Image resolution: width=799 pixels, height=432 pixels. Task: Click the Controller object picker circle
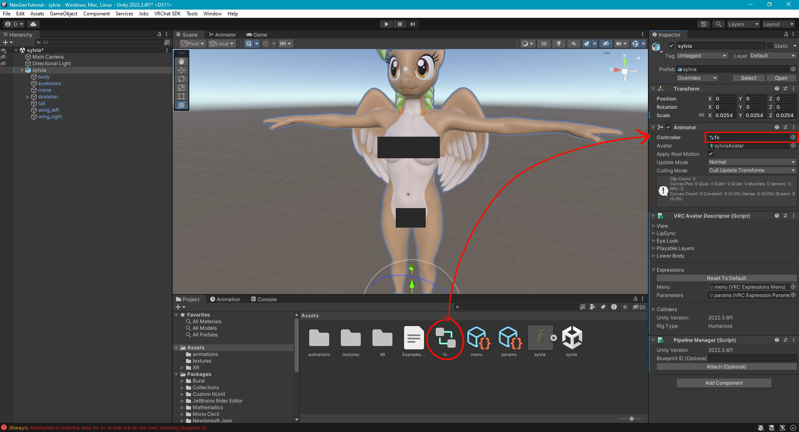pos(793,137)
